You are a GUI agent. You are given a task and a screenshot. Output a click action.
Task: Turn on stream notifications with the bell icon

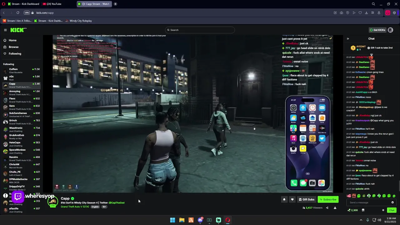coord(284,199)
